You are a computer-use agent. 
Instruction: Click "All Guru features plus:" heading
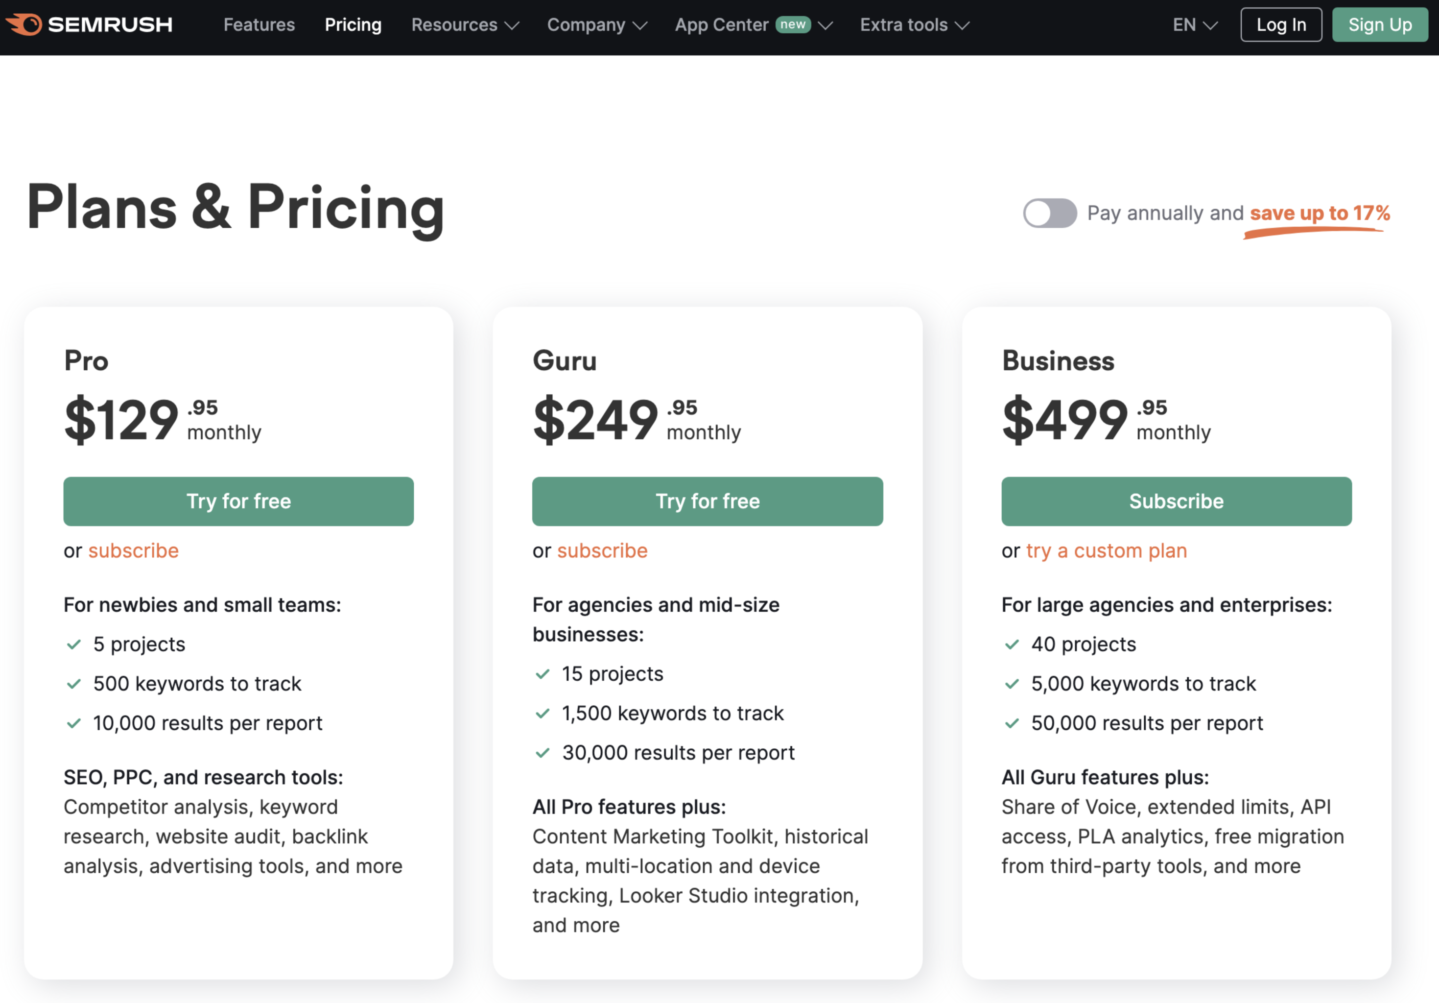(x=1105, y=777)
